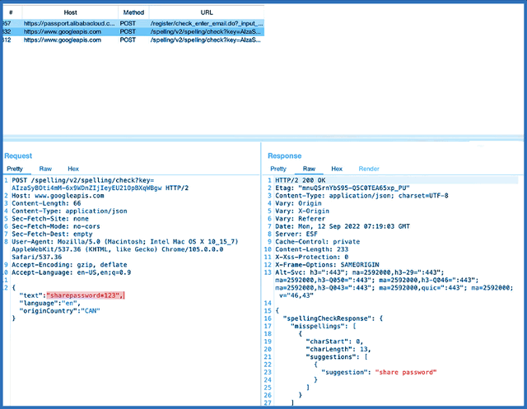Image resolution: width=527 pixels, height=409 pixels.
Task: Click the "charLength": 13 line
Action: point(338,349)
